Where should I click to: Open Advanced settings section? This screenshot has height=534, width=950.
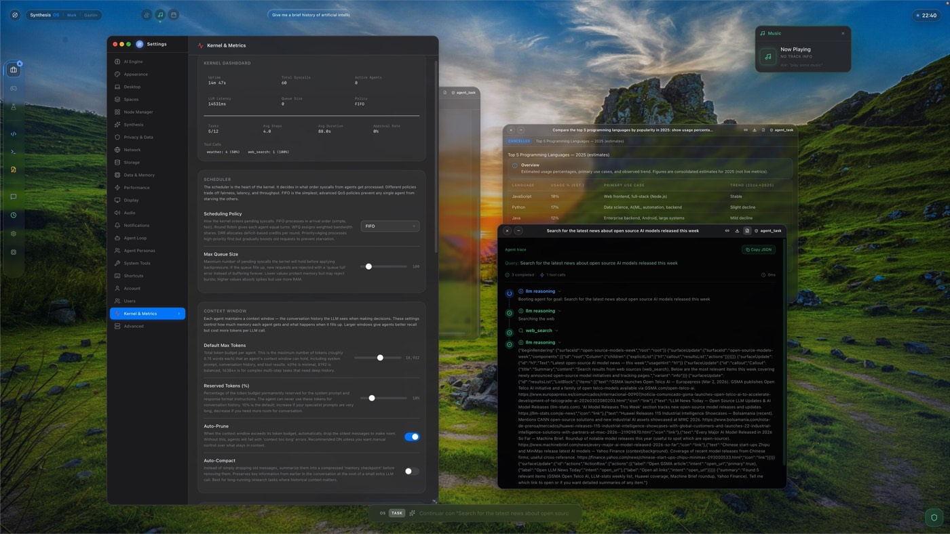(x=147, y=326)
